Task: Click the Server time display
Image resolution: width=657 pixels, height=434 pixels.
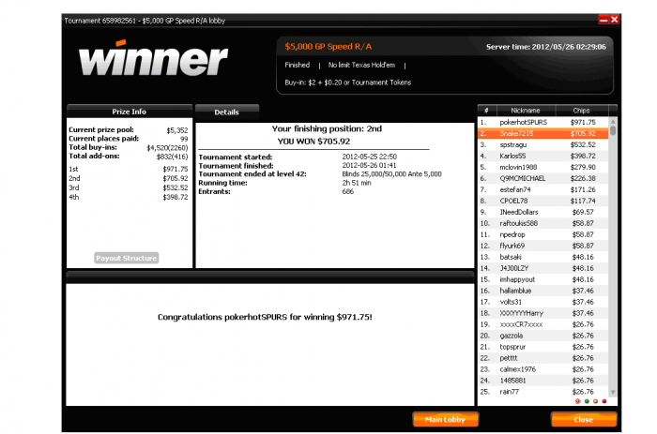Action: [546, 47]
